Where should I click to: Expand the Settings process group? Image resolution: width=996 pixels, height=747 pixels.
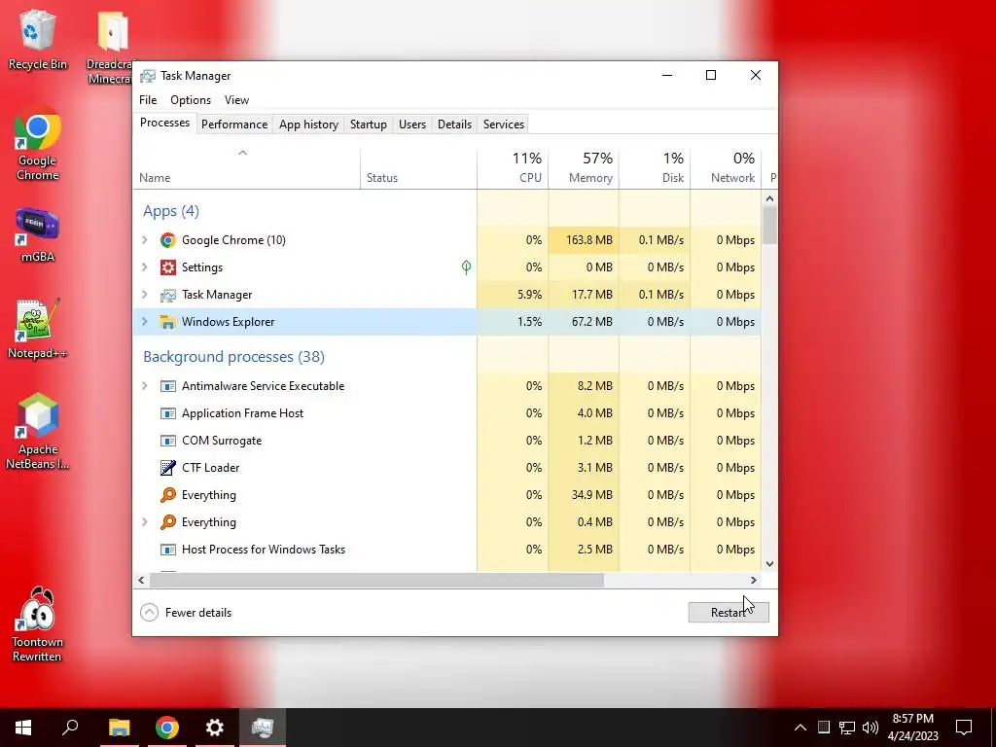click(x=145, y=267)
